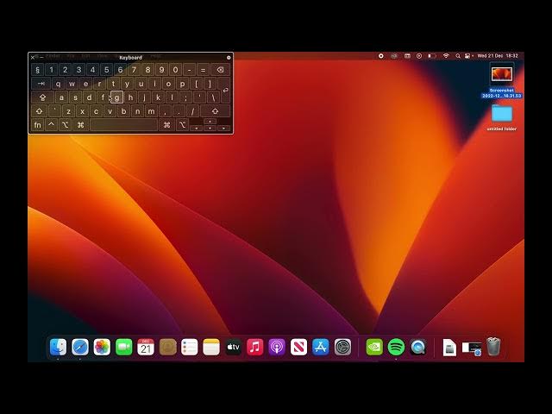Toggle the control (^) modifier key
The image size is (552, 414).
pyautogui.click(x=52, y=124)
